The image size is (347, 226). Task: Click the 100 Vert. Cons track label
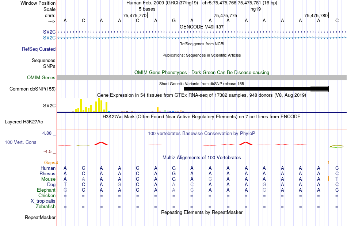20,142
